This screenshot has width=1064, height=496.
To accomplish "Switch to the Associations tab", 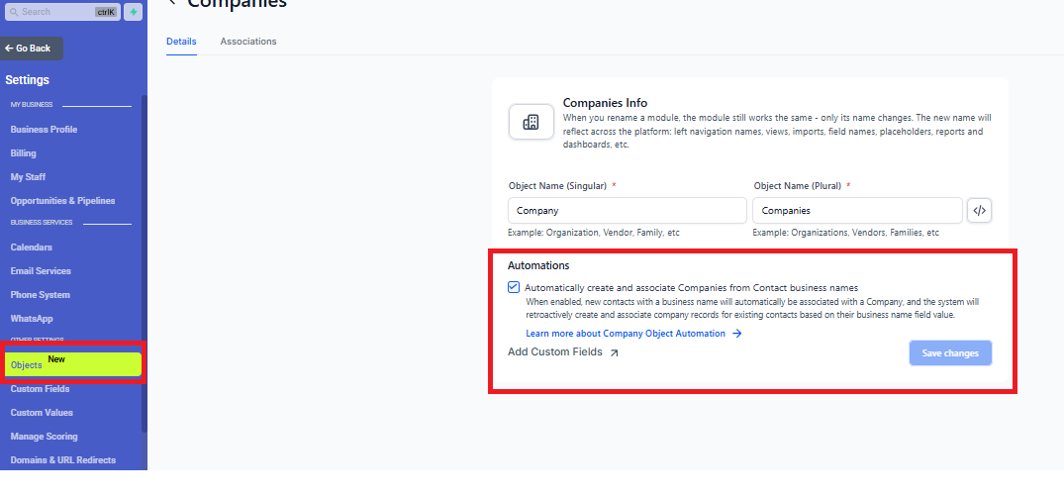I will [248, 42].
